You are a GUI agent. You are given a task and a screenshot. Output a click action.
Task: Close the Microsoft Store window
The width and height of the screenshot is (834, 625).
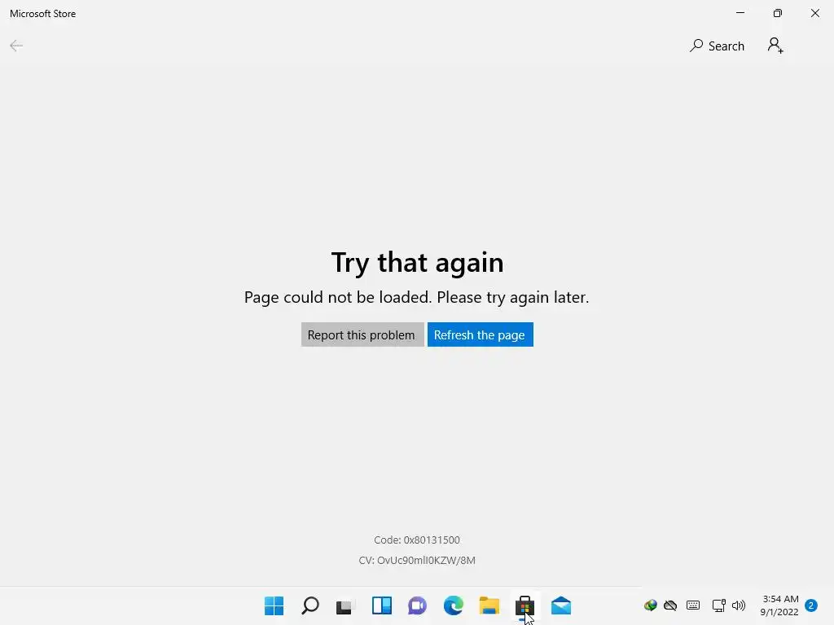[814, 13]
